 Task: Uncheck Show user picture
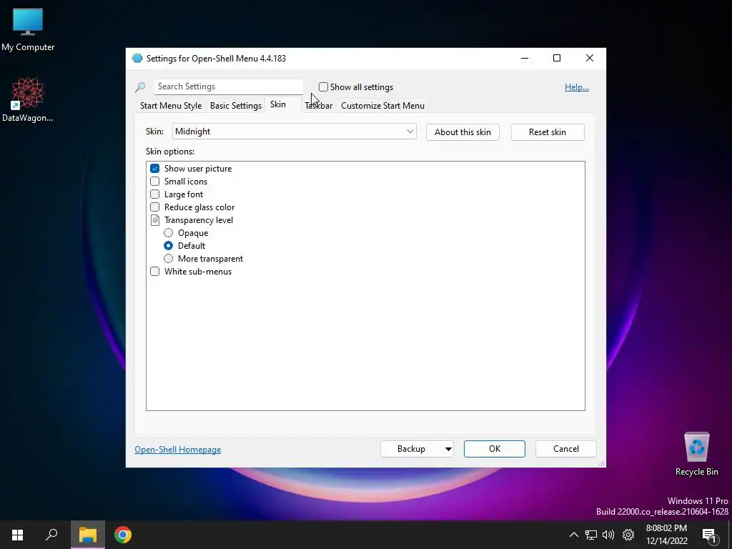154,169
